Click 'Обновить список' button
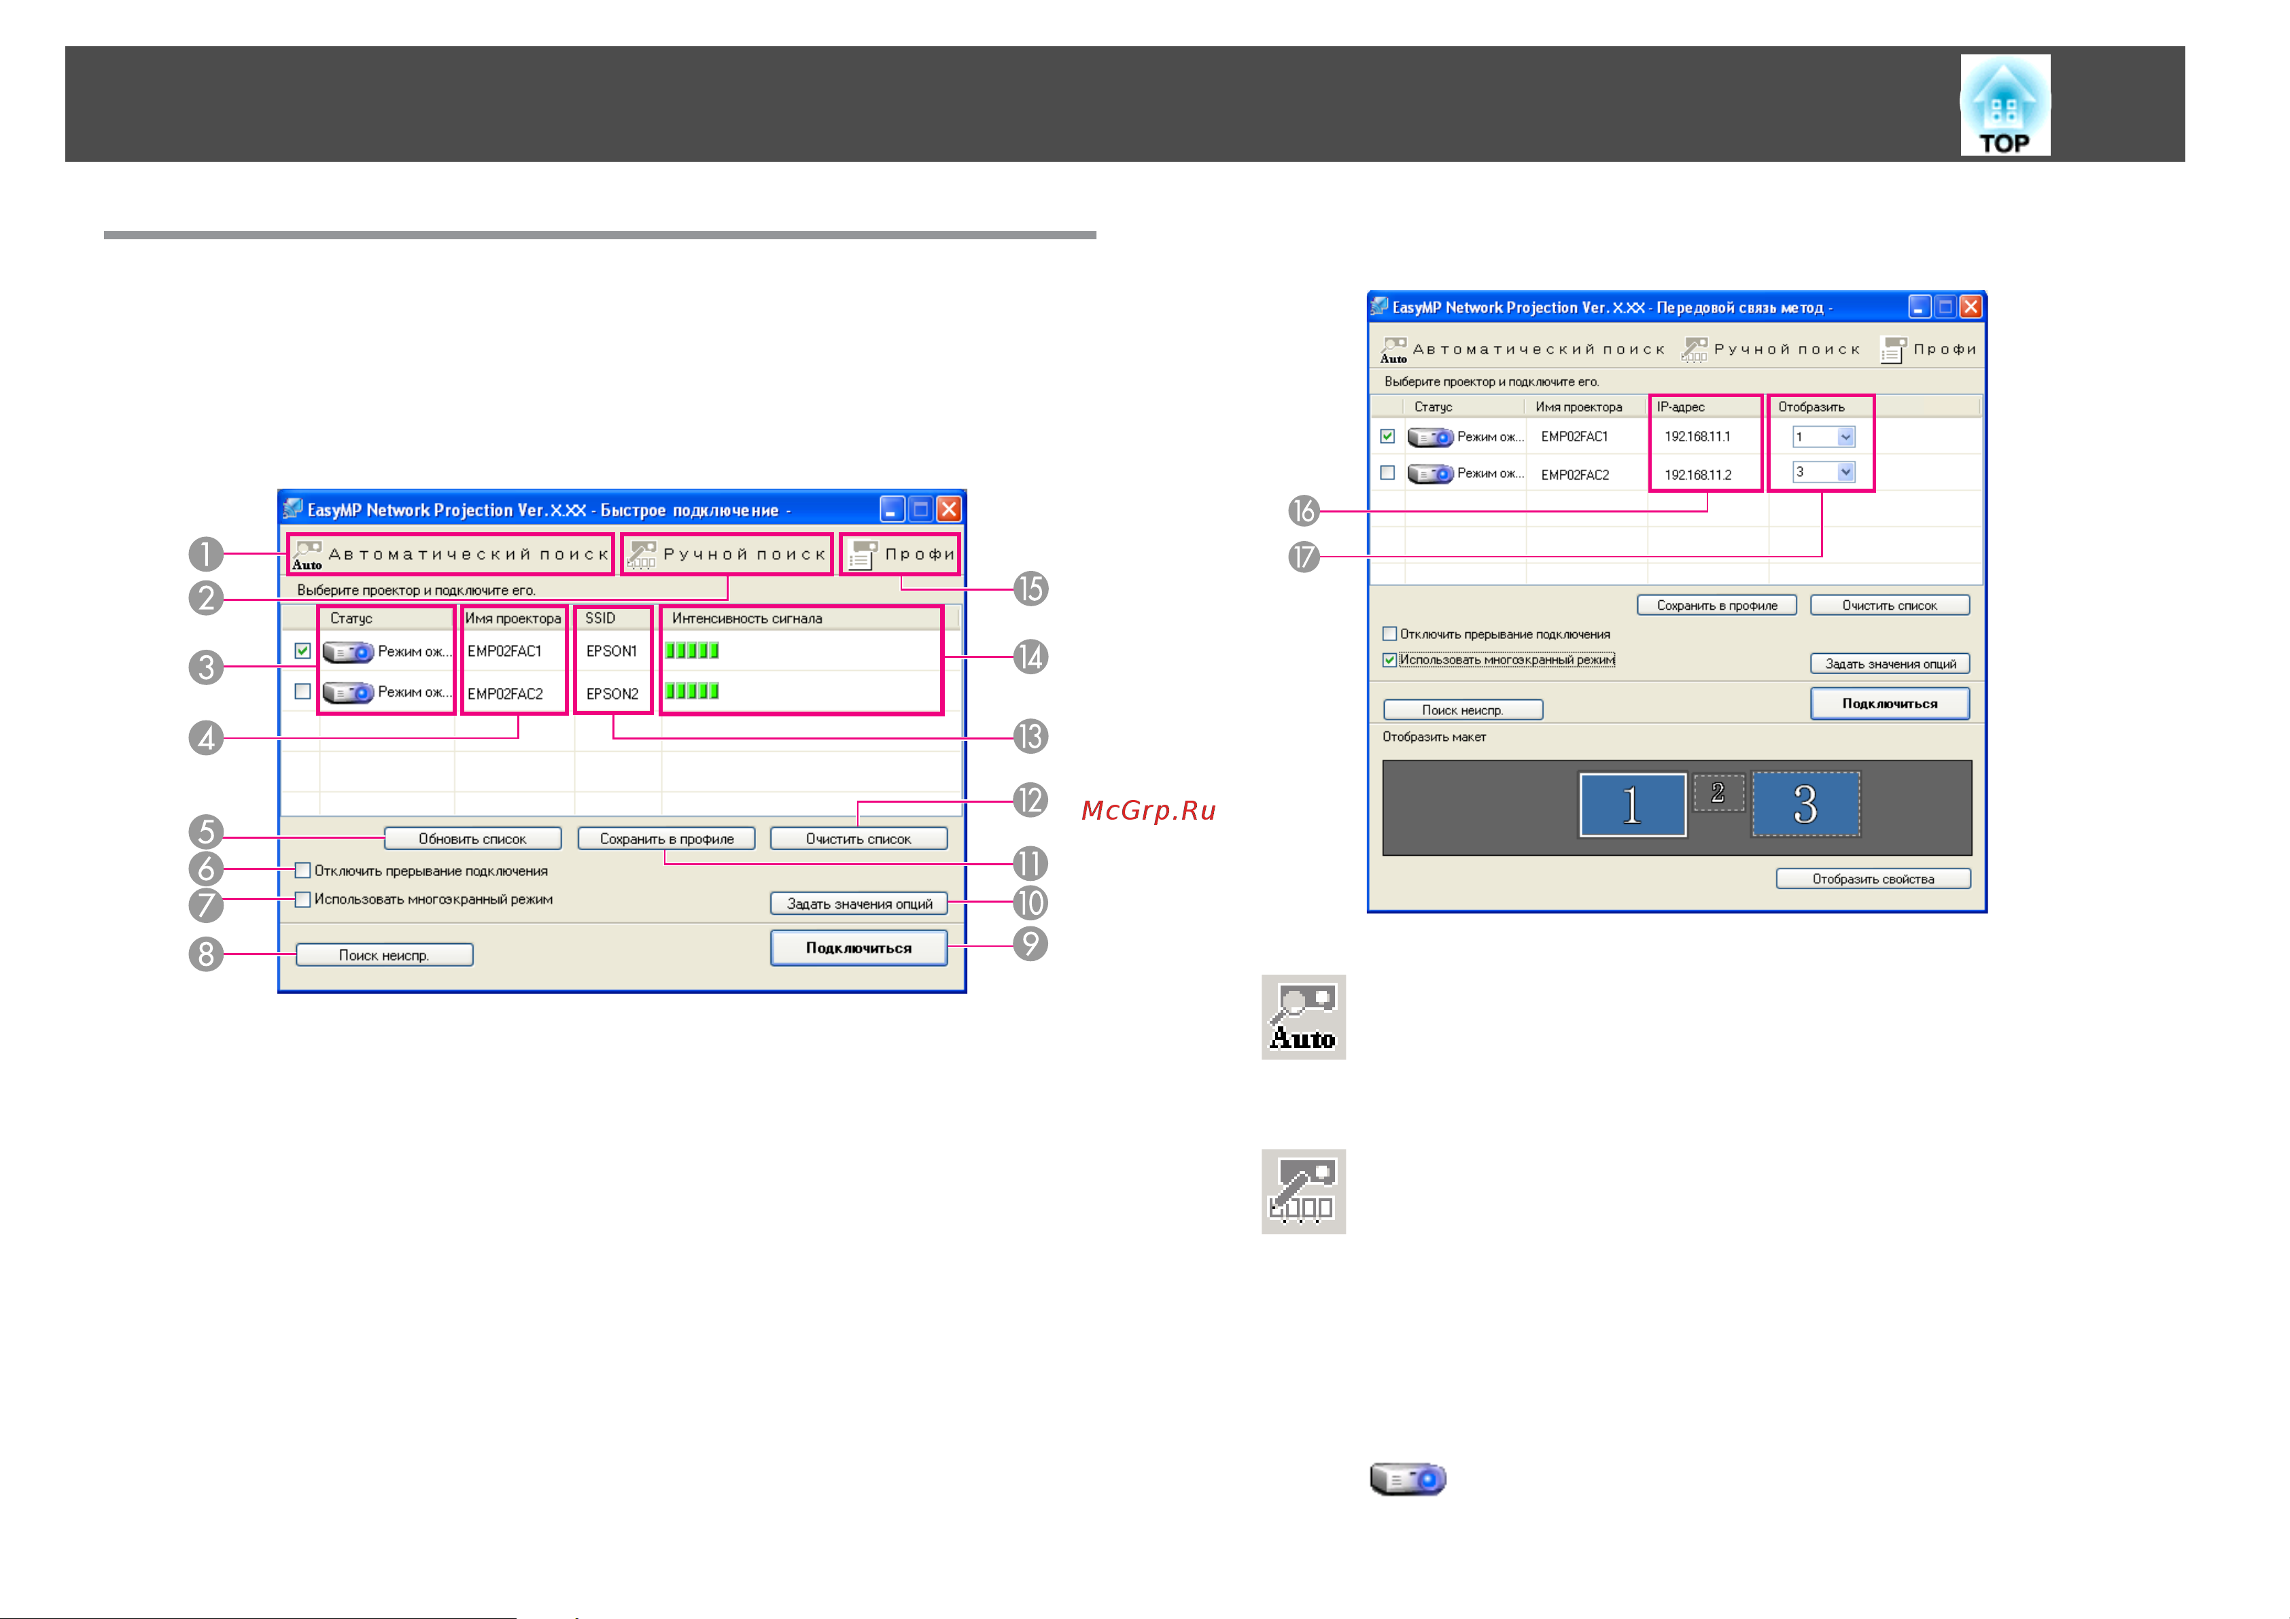Screen dimensions: 2290x1619 coord(473,839)
